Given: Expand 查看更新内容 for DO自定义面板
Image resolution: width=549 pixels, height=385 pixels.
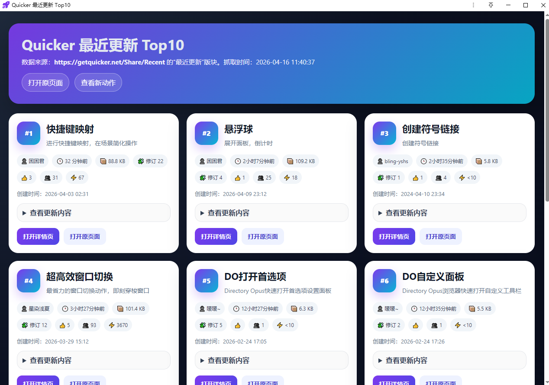Looking at the screenshot, I should coord(449,360).
